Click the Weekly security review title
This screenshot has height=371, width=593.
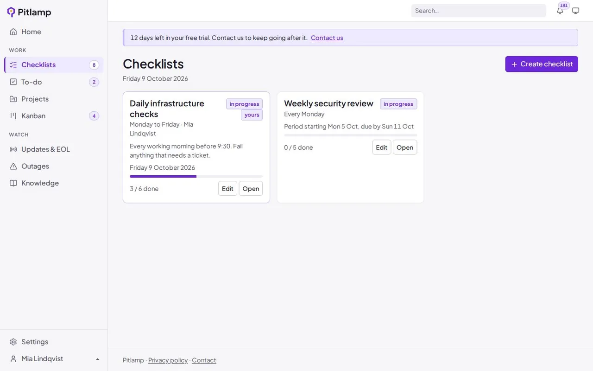[x=328, y=103]
